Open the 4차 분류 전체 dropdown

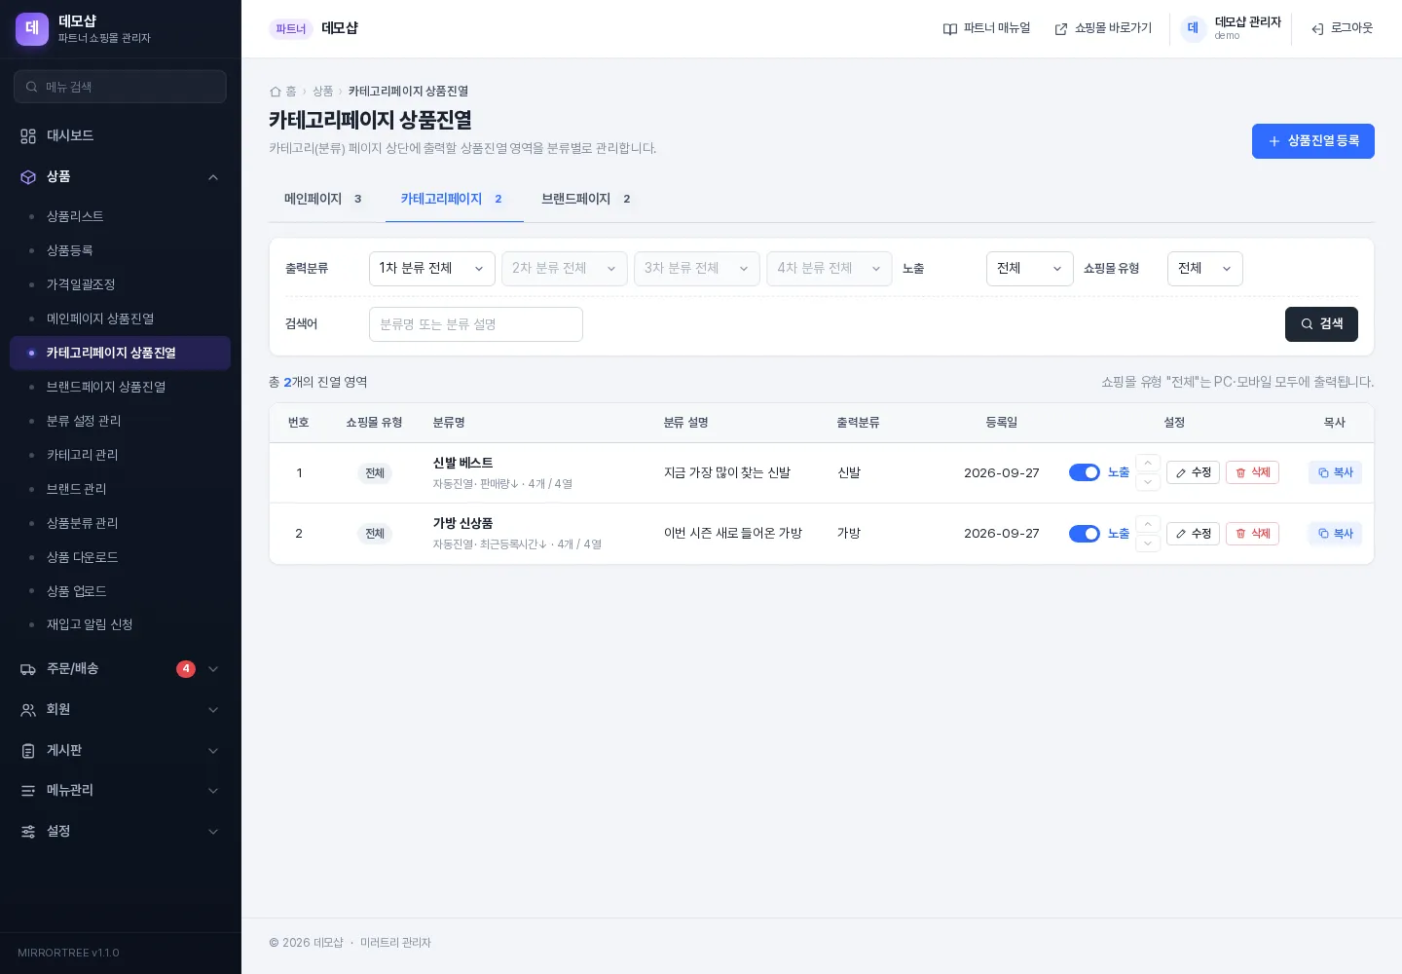(x=830, y=269)
